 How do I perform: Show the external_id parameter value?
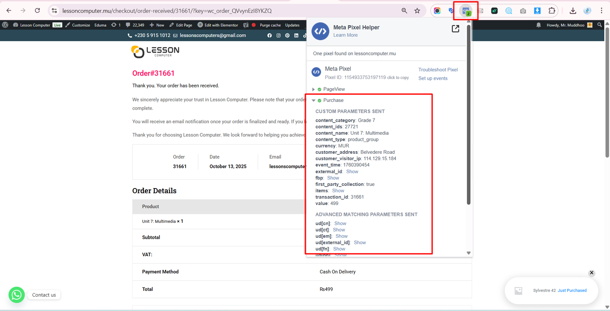coord(352,172)
